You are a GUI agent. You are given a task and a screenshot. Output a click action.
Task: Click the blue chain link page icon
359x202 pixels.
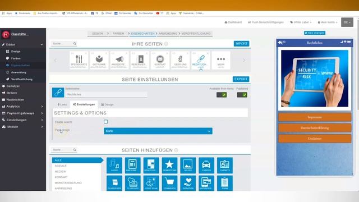(58, 93)
